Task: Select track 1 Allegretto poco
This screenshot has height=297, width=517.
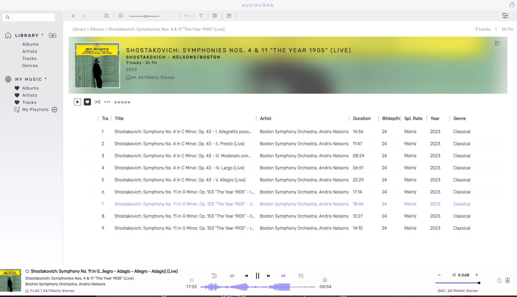Action: pos(295,132)
